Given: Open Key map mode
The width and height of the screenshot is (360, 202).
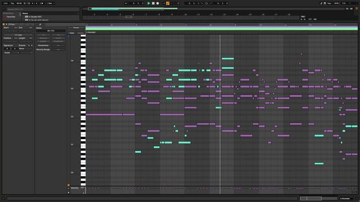Looking at the screenshot, I should pos(329,3).
